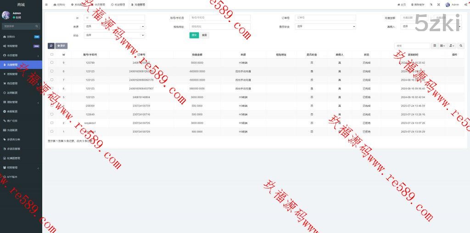Viewport: 470px width, 233px height.
Task: Check the row with account 258369
Action: [x=52, y=105]
